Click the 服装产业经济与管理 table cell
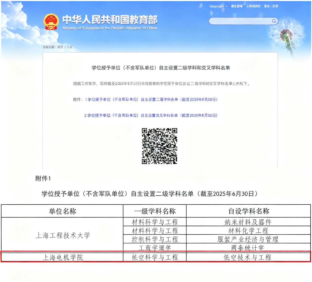Viewport: 312px width, 282px height. (x=248, y=239)
